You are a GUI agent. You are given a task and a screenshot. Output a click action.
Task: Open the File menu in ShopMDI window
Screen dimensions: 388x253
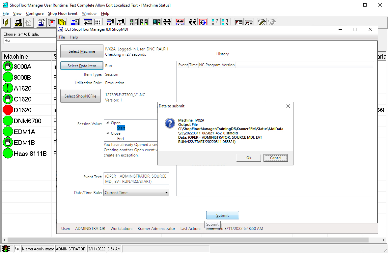[62, 37]
